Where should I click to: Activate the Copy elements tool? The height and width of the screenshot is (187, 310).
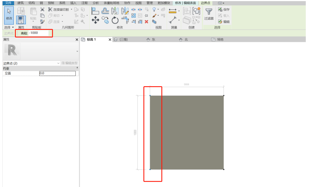[105, 20]
